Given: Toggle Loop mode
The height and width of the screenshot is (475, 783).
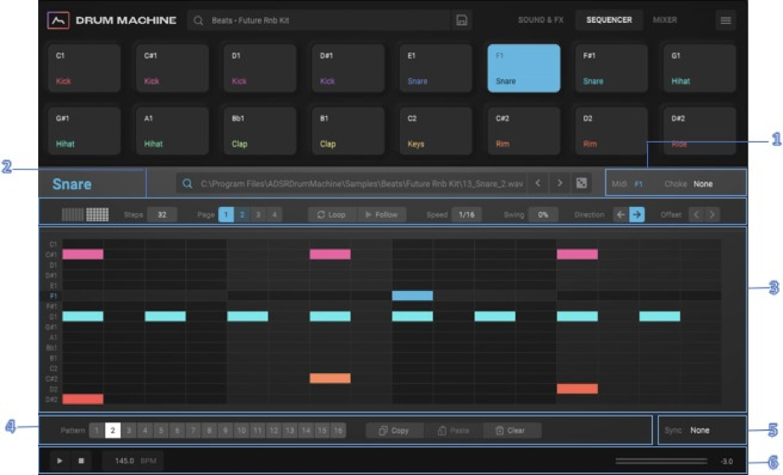Looking at the screenshot, I should coord(331,215).
